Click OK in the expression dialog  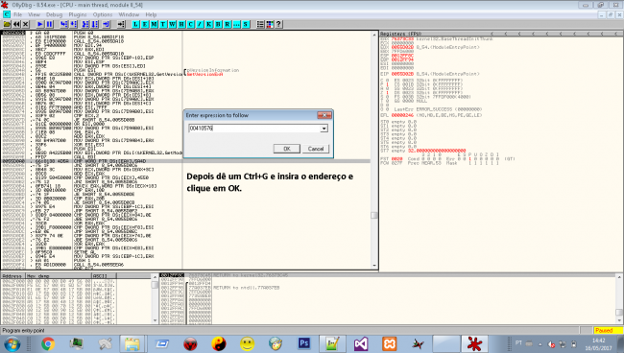pyautogui.click(x=286, y=149)
